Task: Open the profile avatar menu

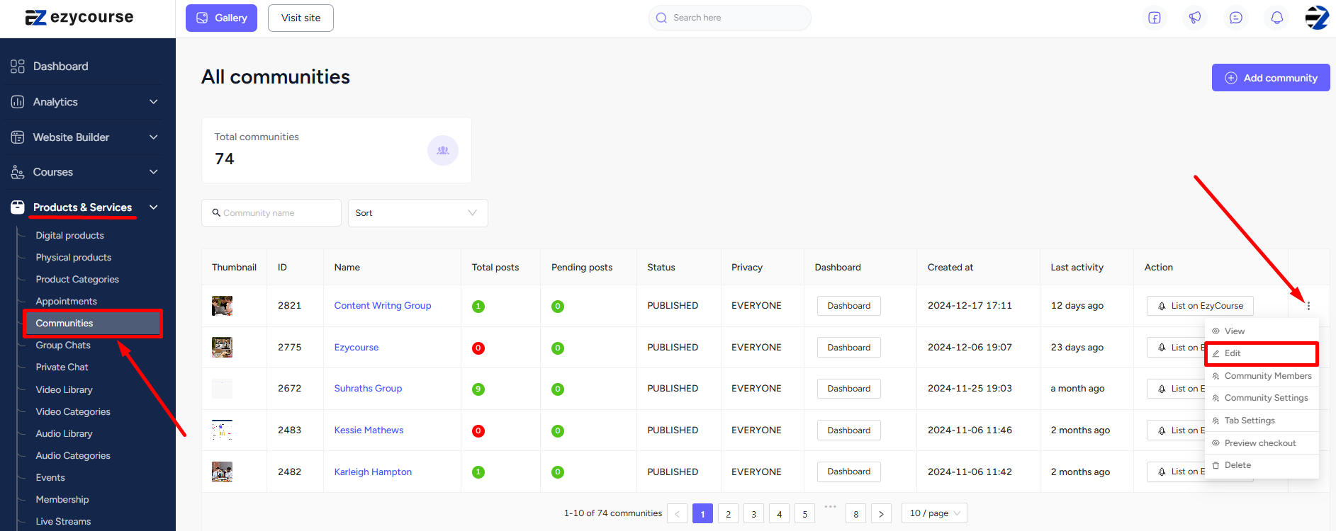Action: click(x=1317, y=18)
